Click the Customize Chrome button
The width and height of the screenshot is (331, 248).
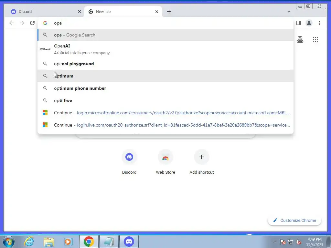click(294, 220)
